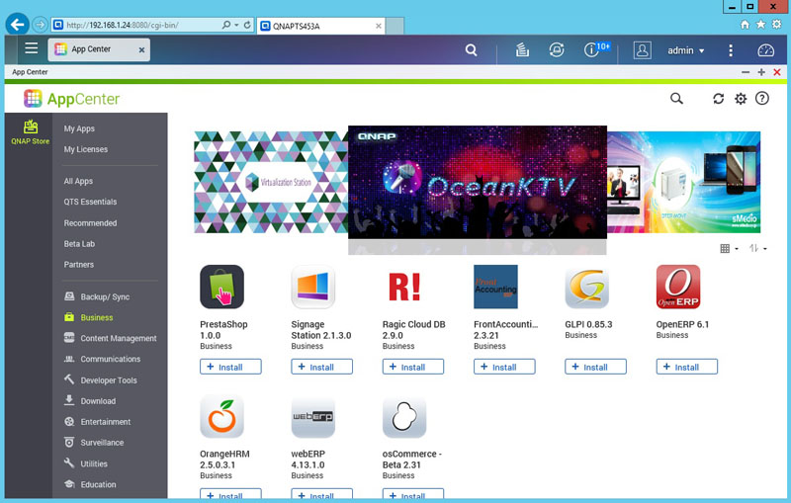Install GLPI 0.85.3
The width and height of the screenshot is (791, 503).
pyautogui.click(x=596, y=367)
